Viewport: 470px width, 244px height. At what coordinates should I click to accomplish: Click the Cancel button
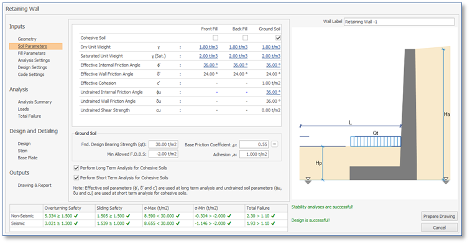pyautogui.click(x=439, y=227)
